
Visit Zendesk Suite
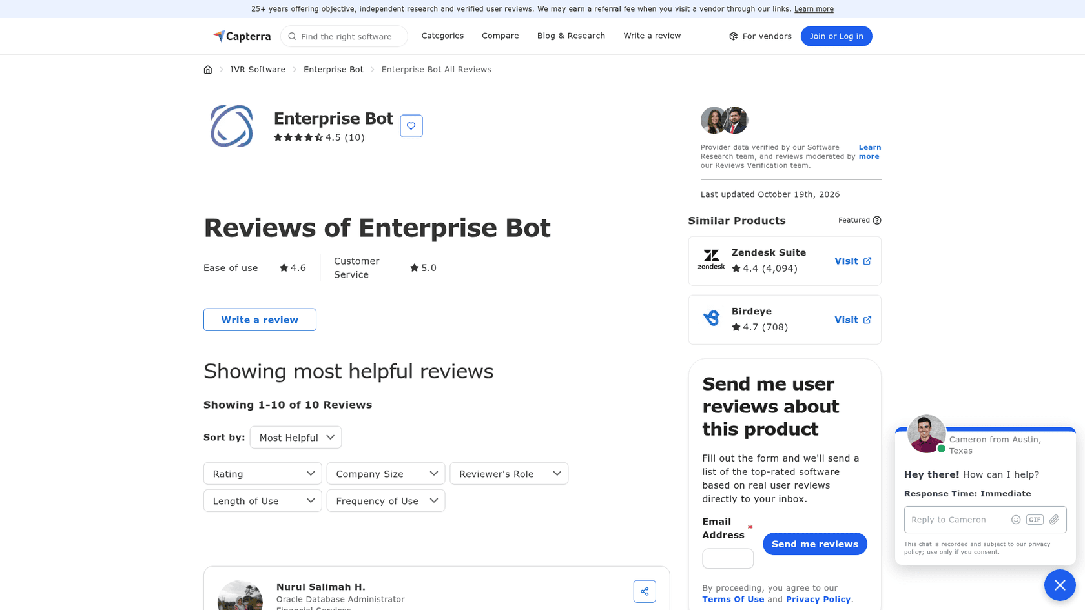852,261
